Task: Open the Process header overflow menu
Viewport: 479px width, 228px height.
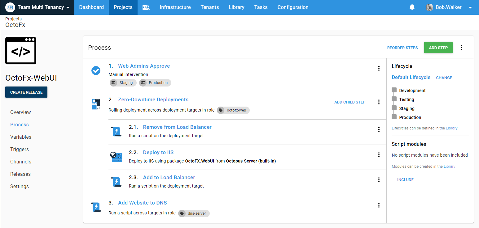Action: coord(461,48)
